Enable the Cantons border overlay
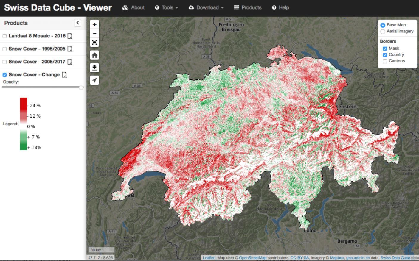419x261 pixels. (x=384, y=61)
